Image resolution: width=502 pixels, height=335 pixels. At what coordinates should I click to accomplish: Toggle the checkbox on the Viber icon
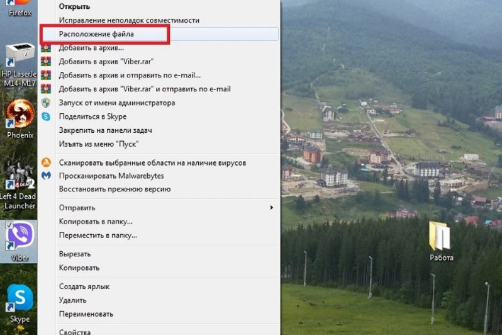[9, 225]
